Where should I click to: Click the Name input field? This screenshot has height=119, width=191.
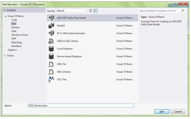pyautogui.click(x=81, y=105)
